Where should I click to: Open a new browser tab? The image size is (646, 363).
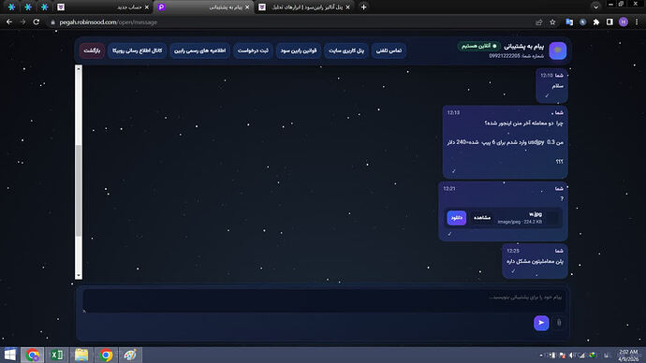pos(363,7)
